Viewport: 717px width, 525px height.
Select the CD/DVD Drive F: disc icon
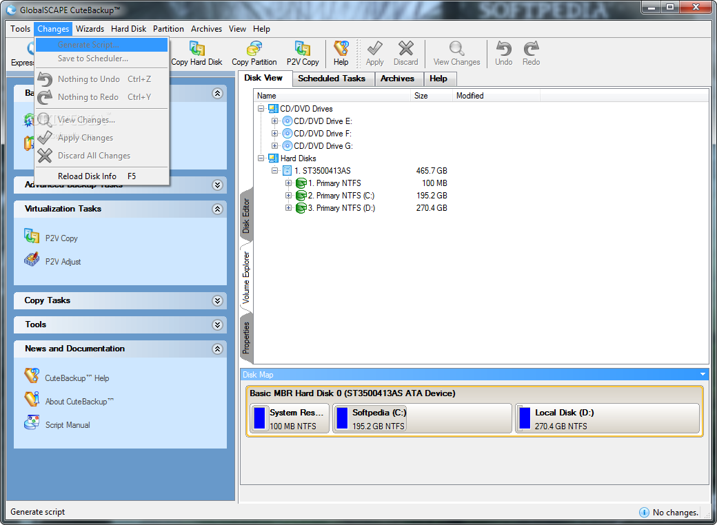287,134
